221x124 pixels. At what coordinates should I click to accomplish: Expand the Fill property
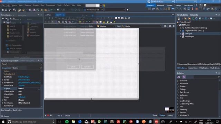pos(2,100)
